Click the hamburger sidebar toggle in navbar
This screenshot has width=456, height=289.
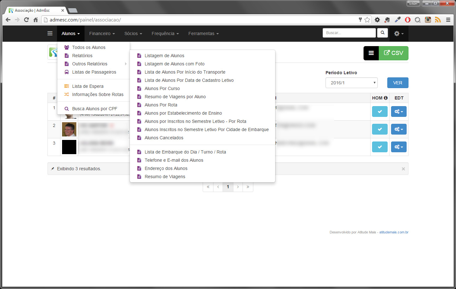(50, 33)
